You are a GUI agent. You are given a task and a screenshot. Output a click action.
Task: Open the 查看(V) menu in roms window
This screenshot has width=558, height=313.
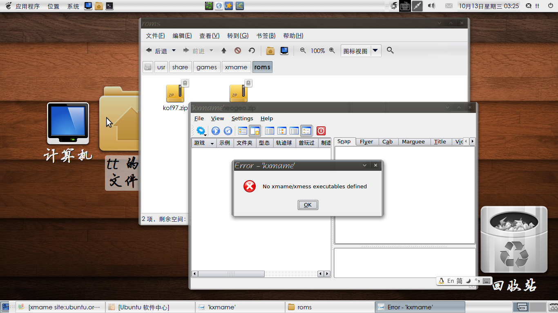coord(209,36)
